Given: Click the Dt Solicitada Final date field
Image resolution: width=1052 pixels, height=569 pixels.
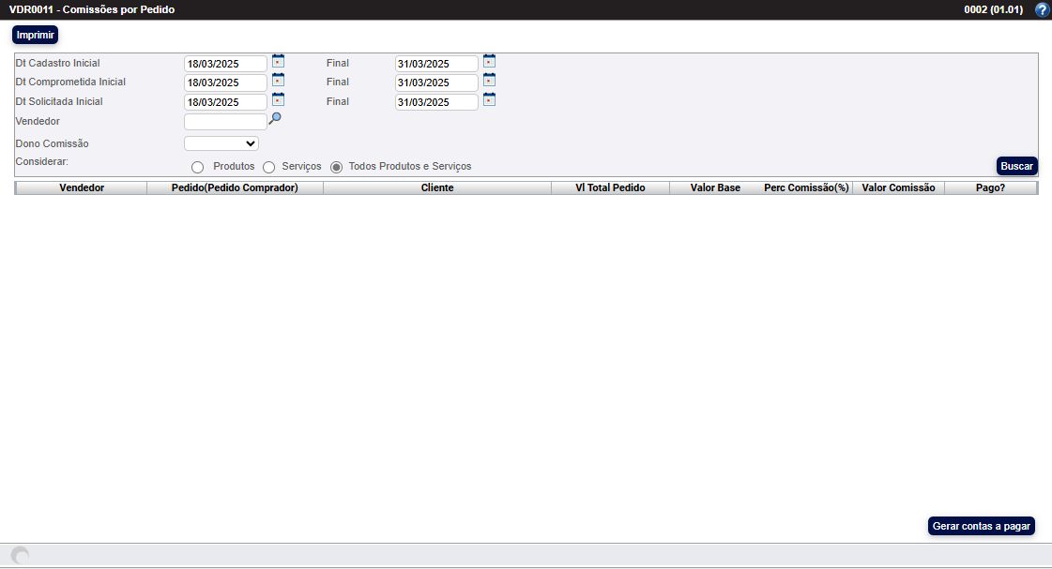Looking at the screenshot, I should 436,102.
